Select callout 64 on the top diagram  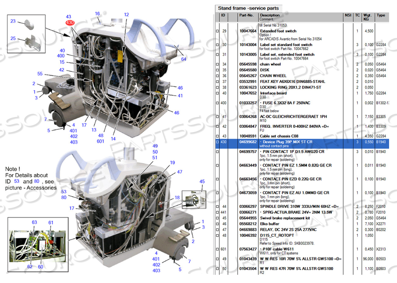pos(183,59)
